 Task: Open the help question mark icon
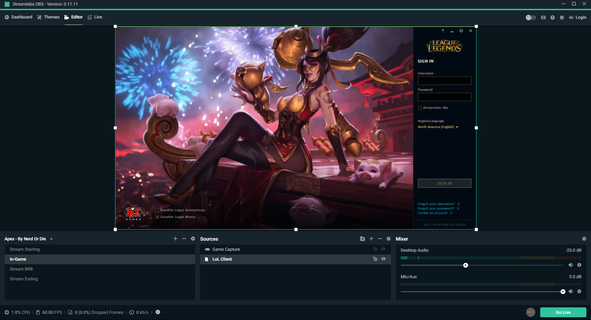[x=553, y=18]
